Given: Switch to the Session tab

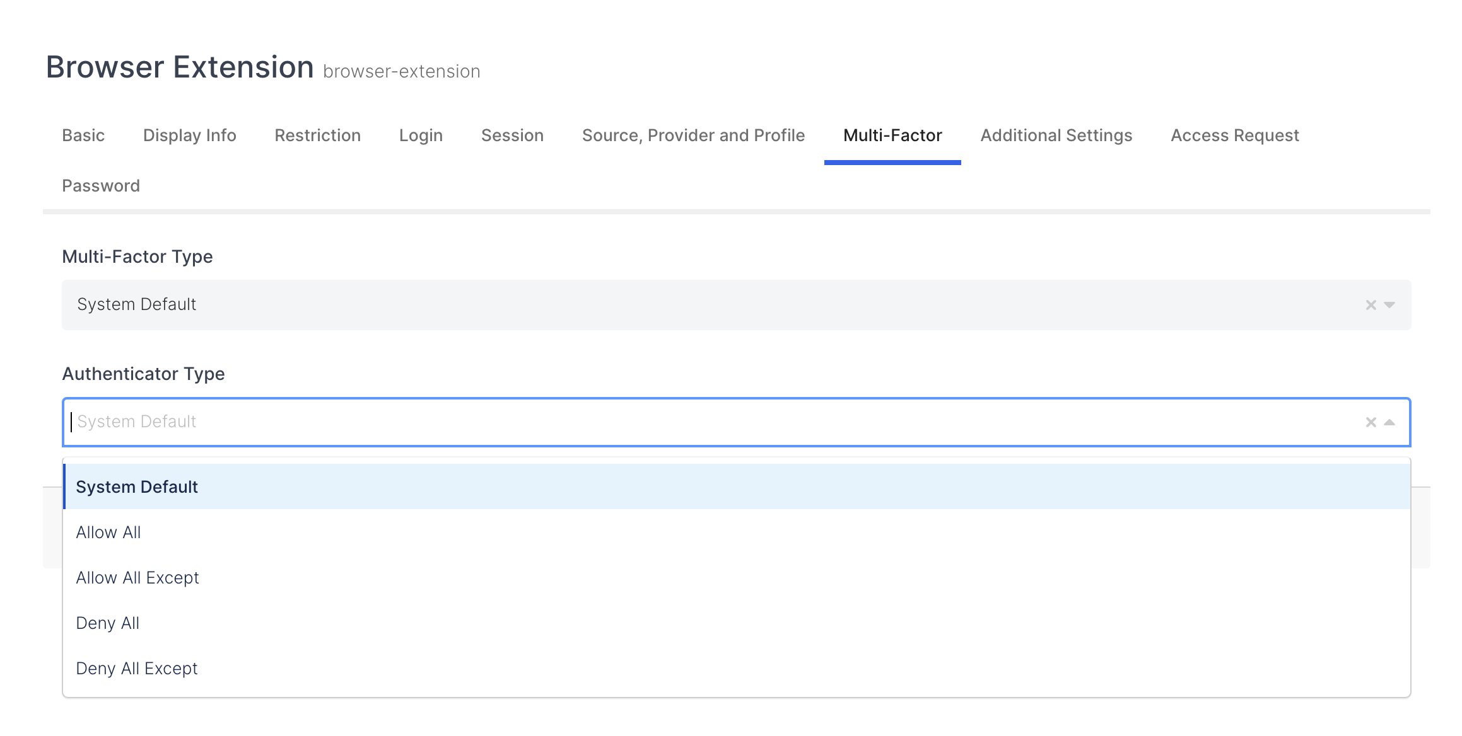Looking at the screenshot, I should [x=512, y=135].
